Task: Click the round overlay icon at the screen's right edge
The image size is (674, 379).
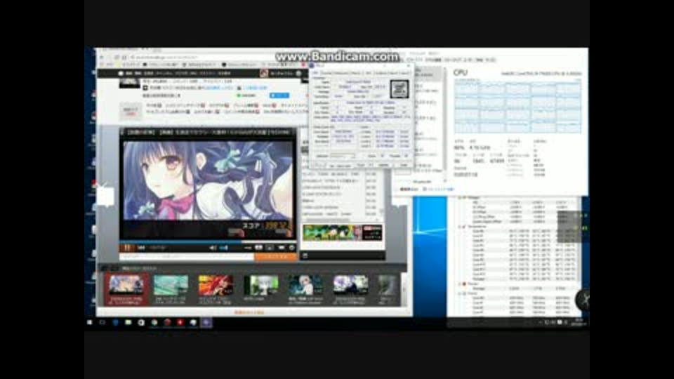Action: [583, 300]
